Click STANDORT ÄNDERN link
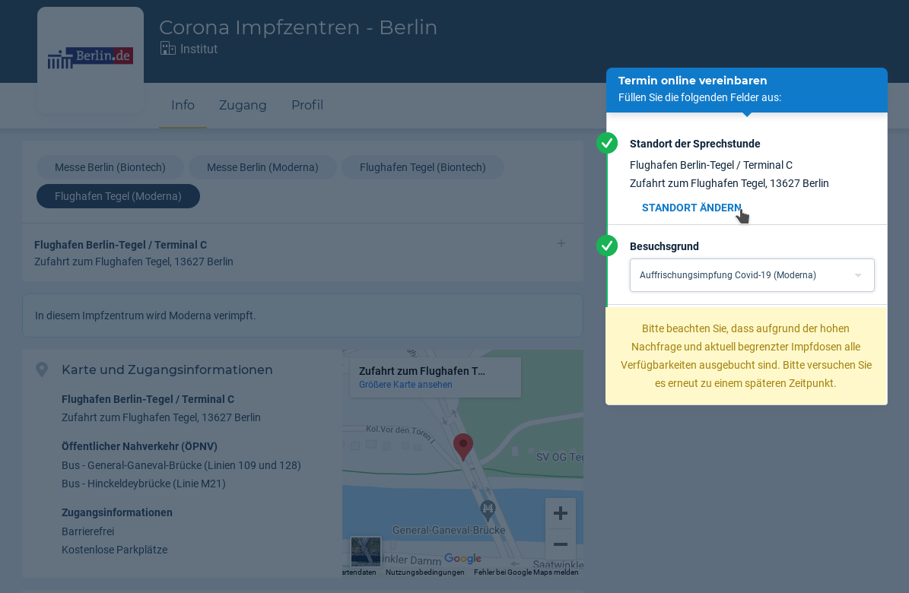The width and height of the screenshot is (909, 593). [x=691, y=208]
